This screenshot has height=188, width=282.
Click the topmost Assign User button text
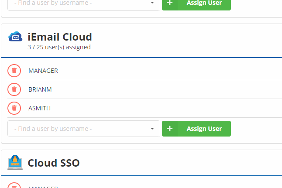[204, 3]
